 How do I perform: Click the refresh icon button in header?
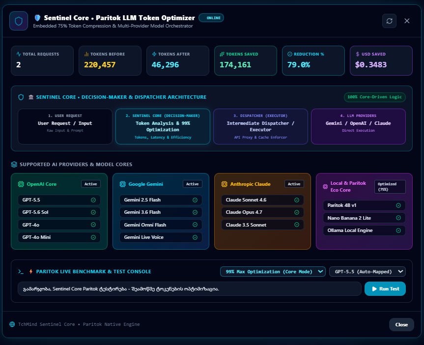coord(389,21)
